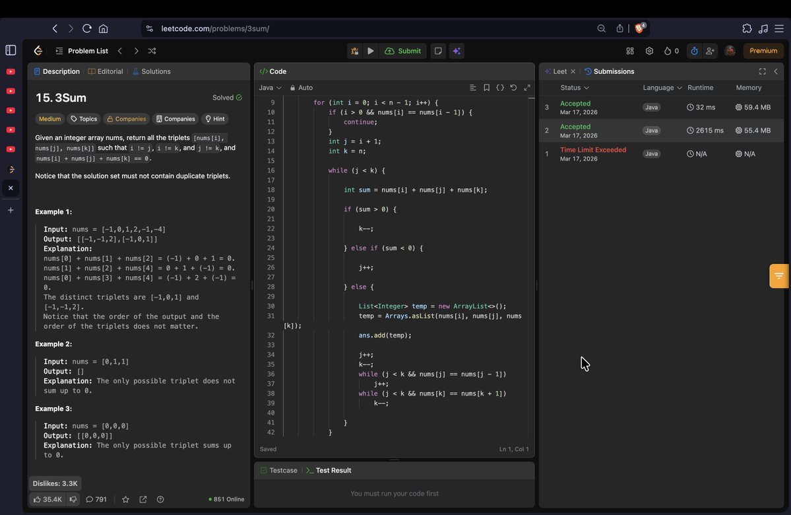Switch to the Test Result tab
The width and height of the screenshot is (791, 515).
329,471
